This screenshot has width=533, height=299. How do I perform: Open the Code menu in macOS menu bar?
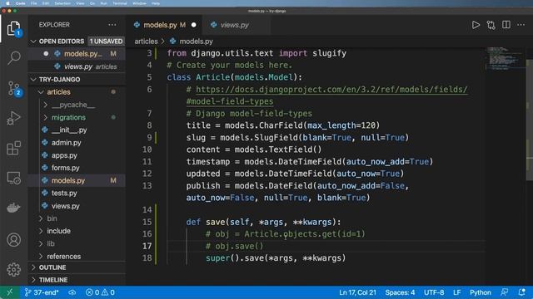(20, 3)
